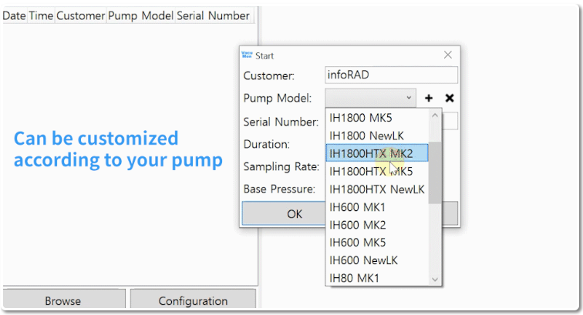Image resolution: width=583 pixels, height=315 pixels.
Task: Click the model list scrollbar thumb
Action: [x=435, y=173]
